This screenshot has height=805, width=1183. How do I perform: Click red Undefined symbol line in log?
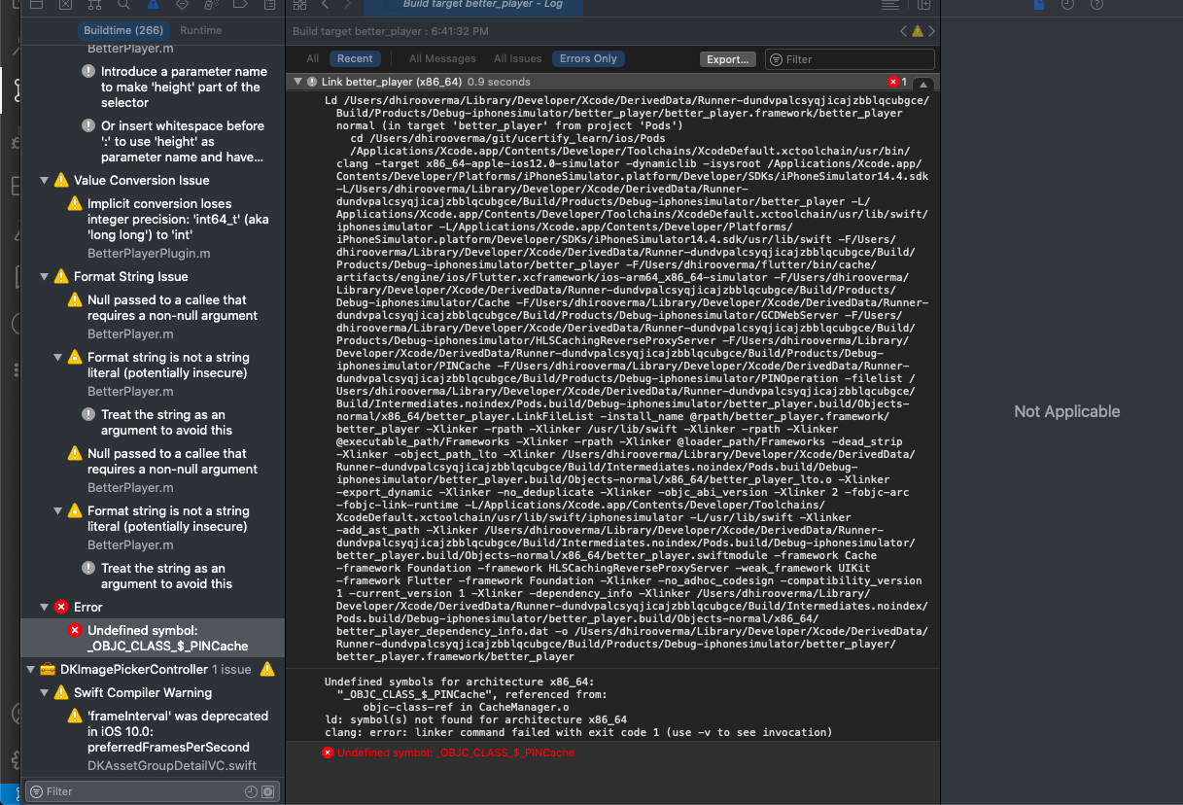[x=456, y=752]
